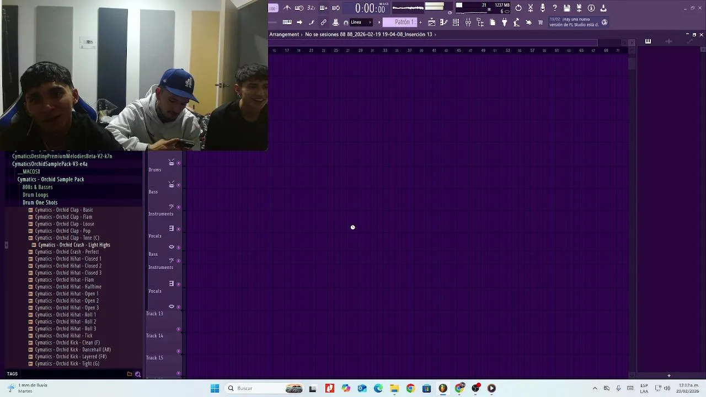The image size is (706, 397).
Task: Mute Track 13 with its LED
Action: click(x=178, y=329)
